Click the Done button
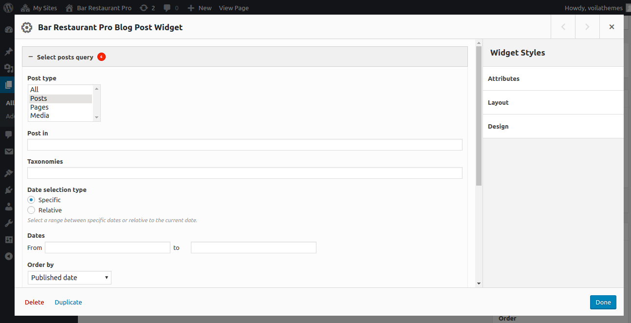631x323 pixels. coord(603,302)
